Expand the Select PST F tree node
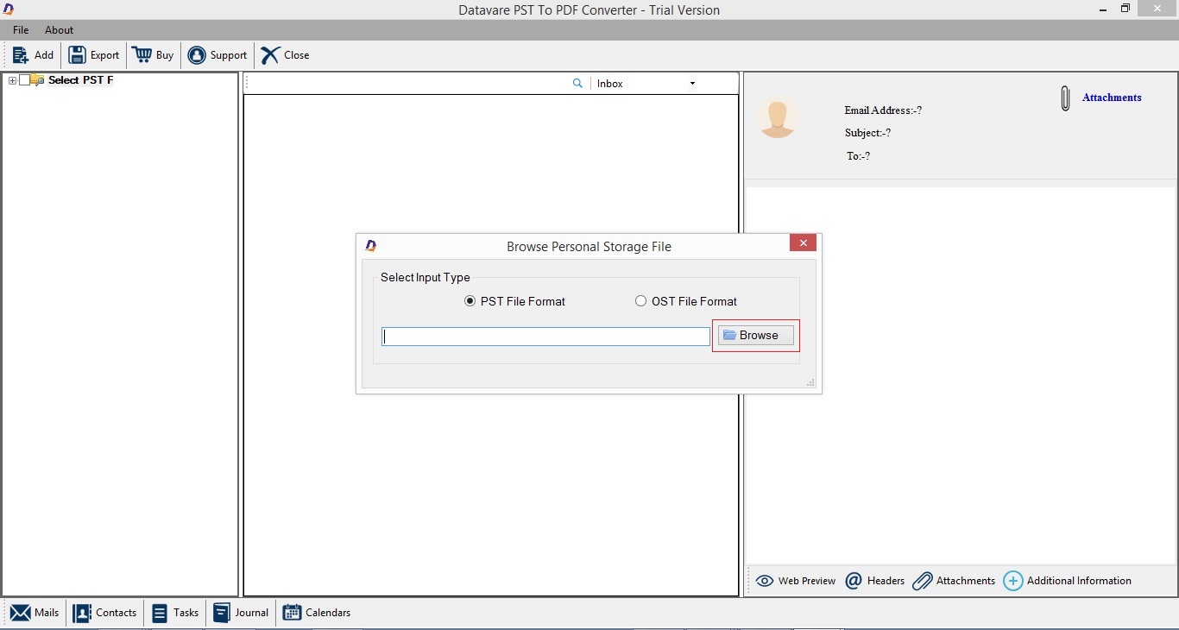1179x630 pixels. (12, 80)
